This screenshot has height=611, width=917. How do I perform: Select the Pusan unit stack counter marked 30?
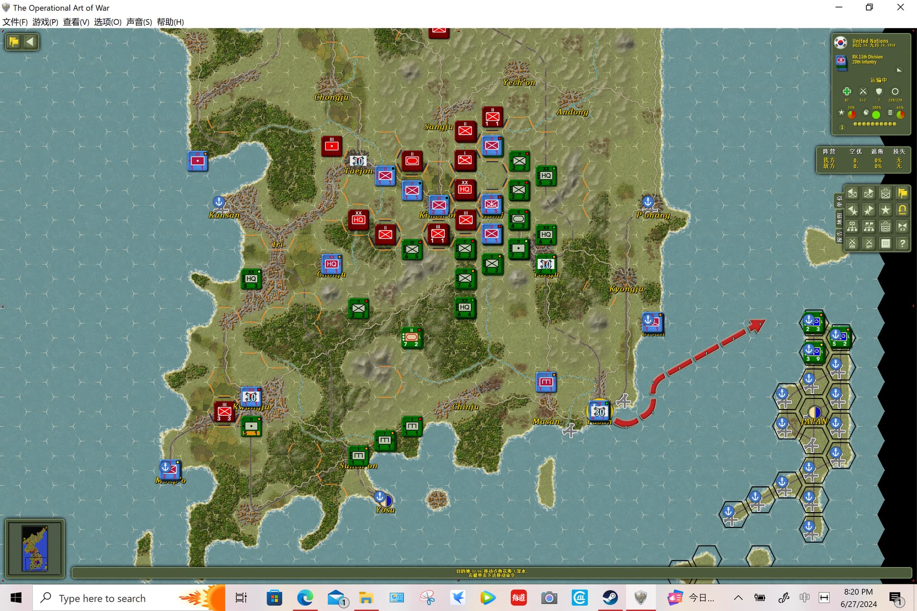pyautogui.click(x=599, y=411)
